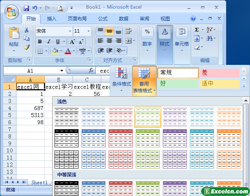Align text to the left
This screenshot has height=196, width=250.
point(100,41)
